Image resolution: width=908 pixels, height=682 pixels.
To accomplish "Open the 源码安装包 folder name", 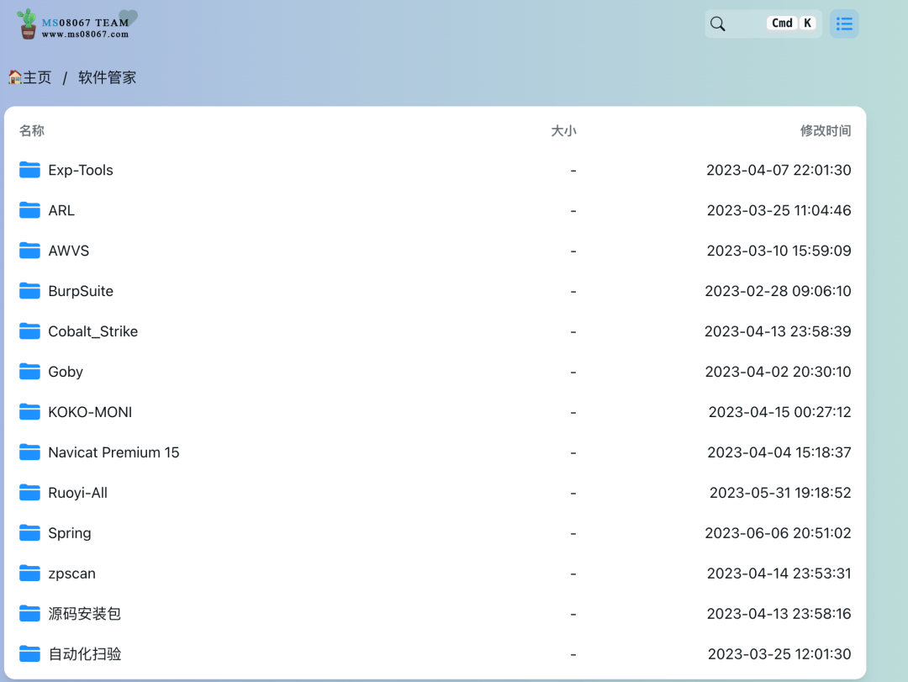I will point(85,613).
